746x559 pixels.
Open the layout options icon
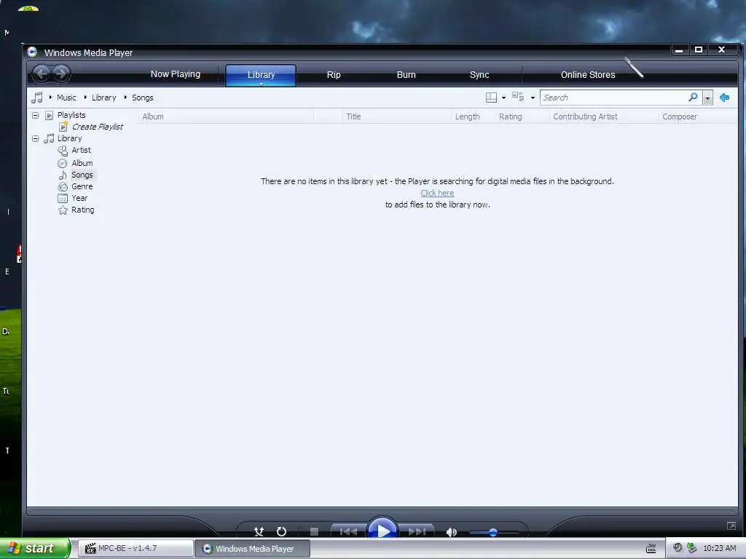click(491, 98)
